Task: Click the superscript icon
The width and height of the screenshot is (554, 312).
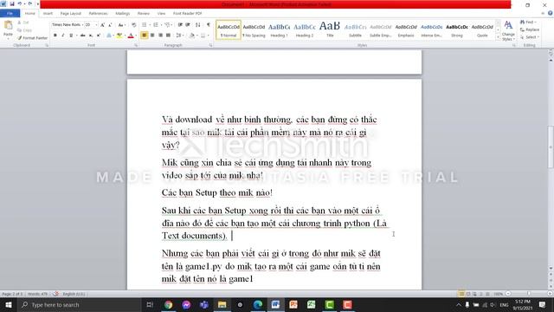Action: [x=99, y=36]
